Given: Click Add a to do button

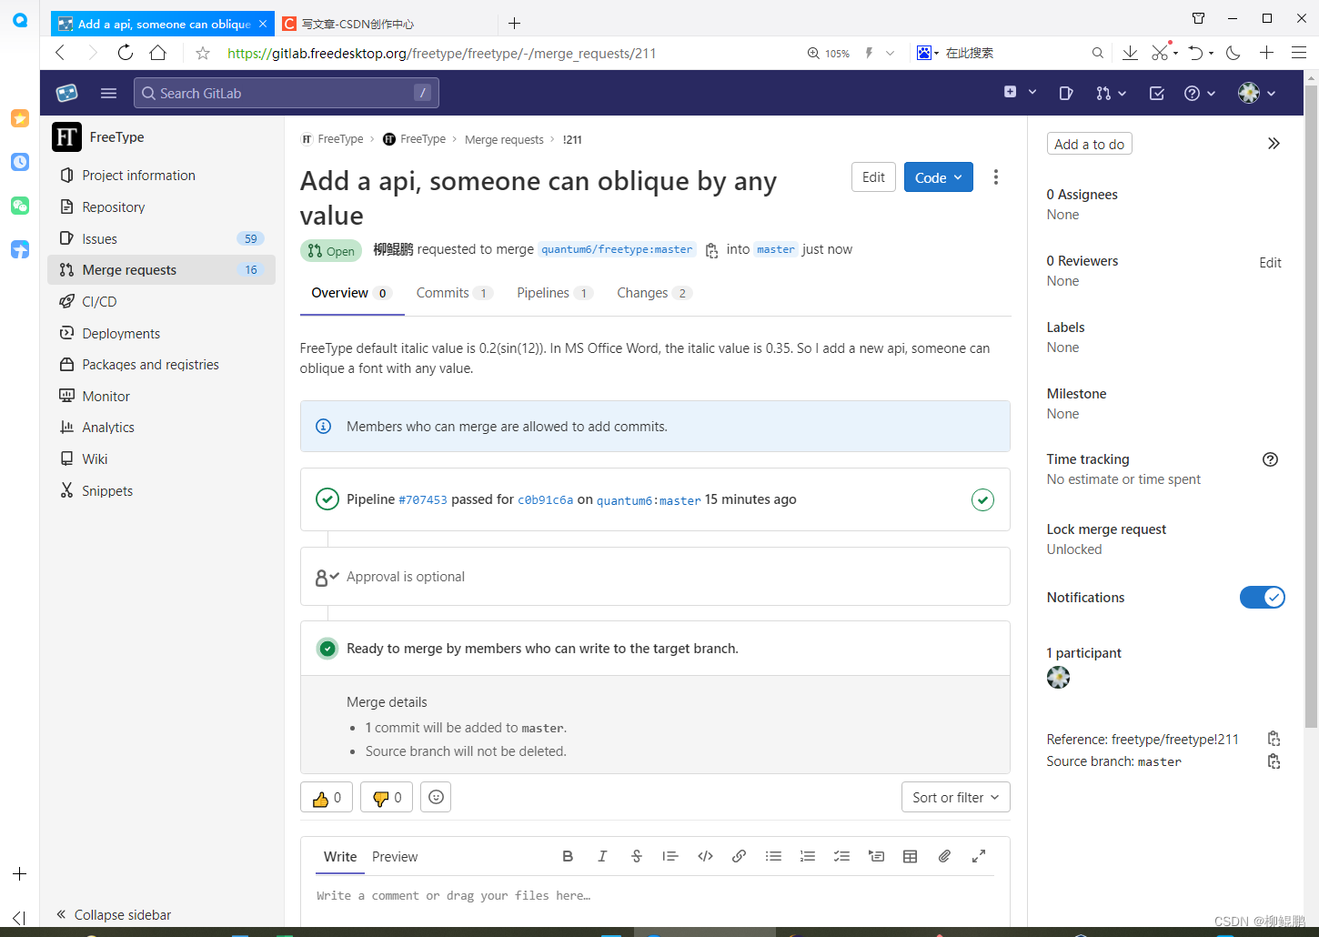Looking at the screenshot, I should [1089, 144].
